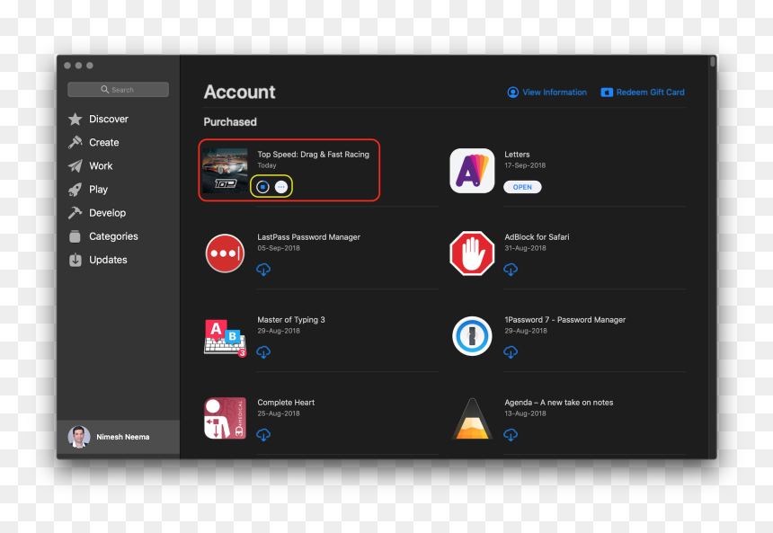
Task: Click the 'Letters' app title text
Action: pyautogui.click(x=517, y=155)
